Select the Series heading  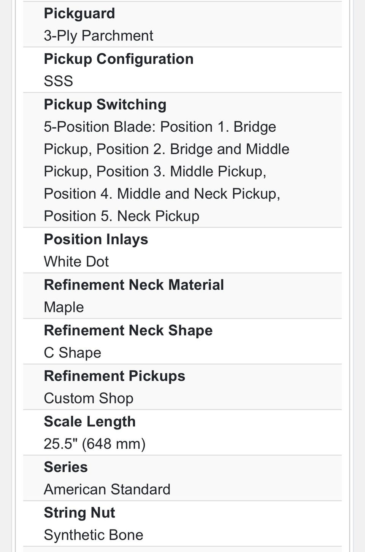coord(66,467)
